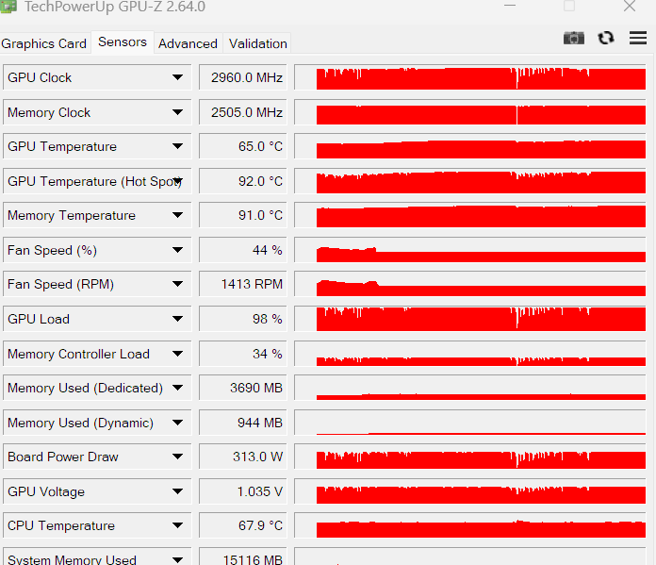The image size is (656, 565).
Task: Click the 65.0 °C GPU temperature value
Action: [243, 146]
